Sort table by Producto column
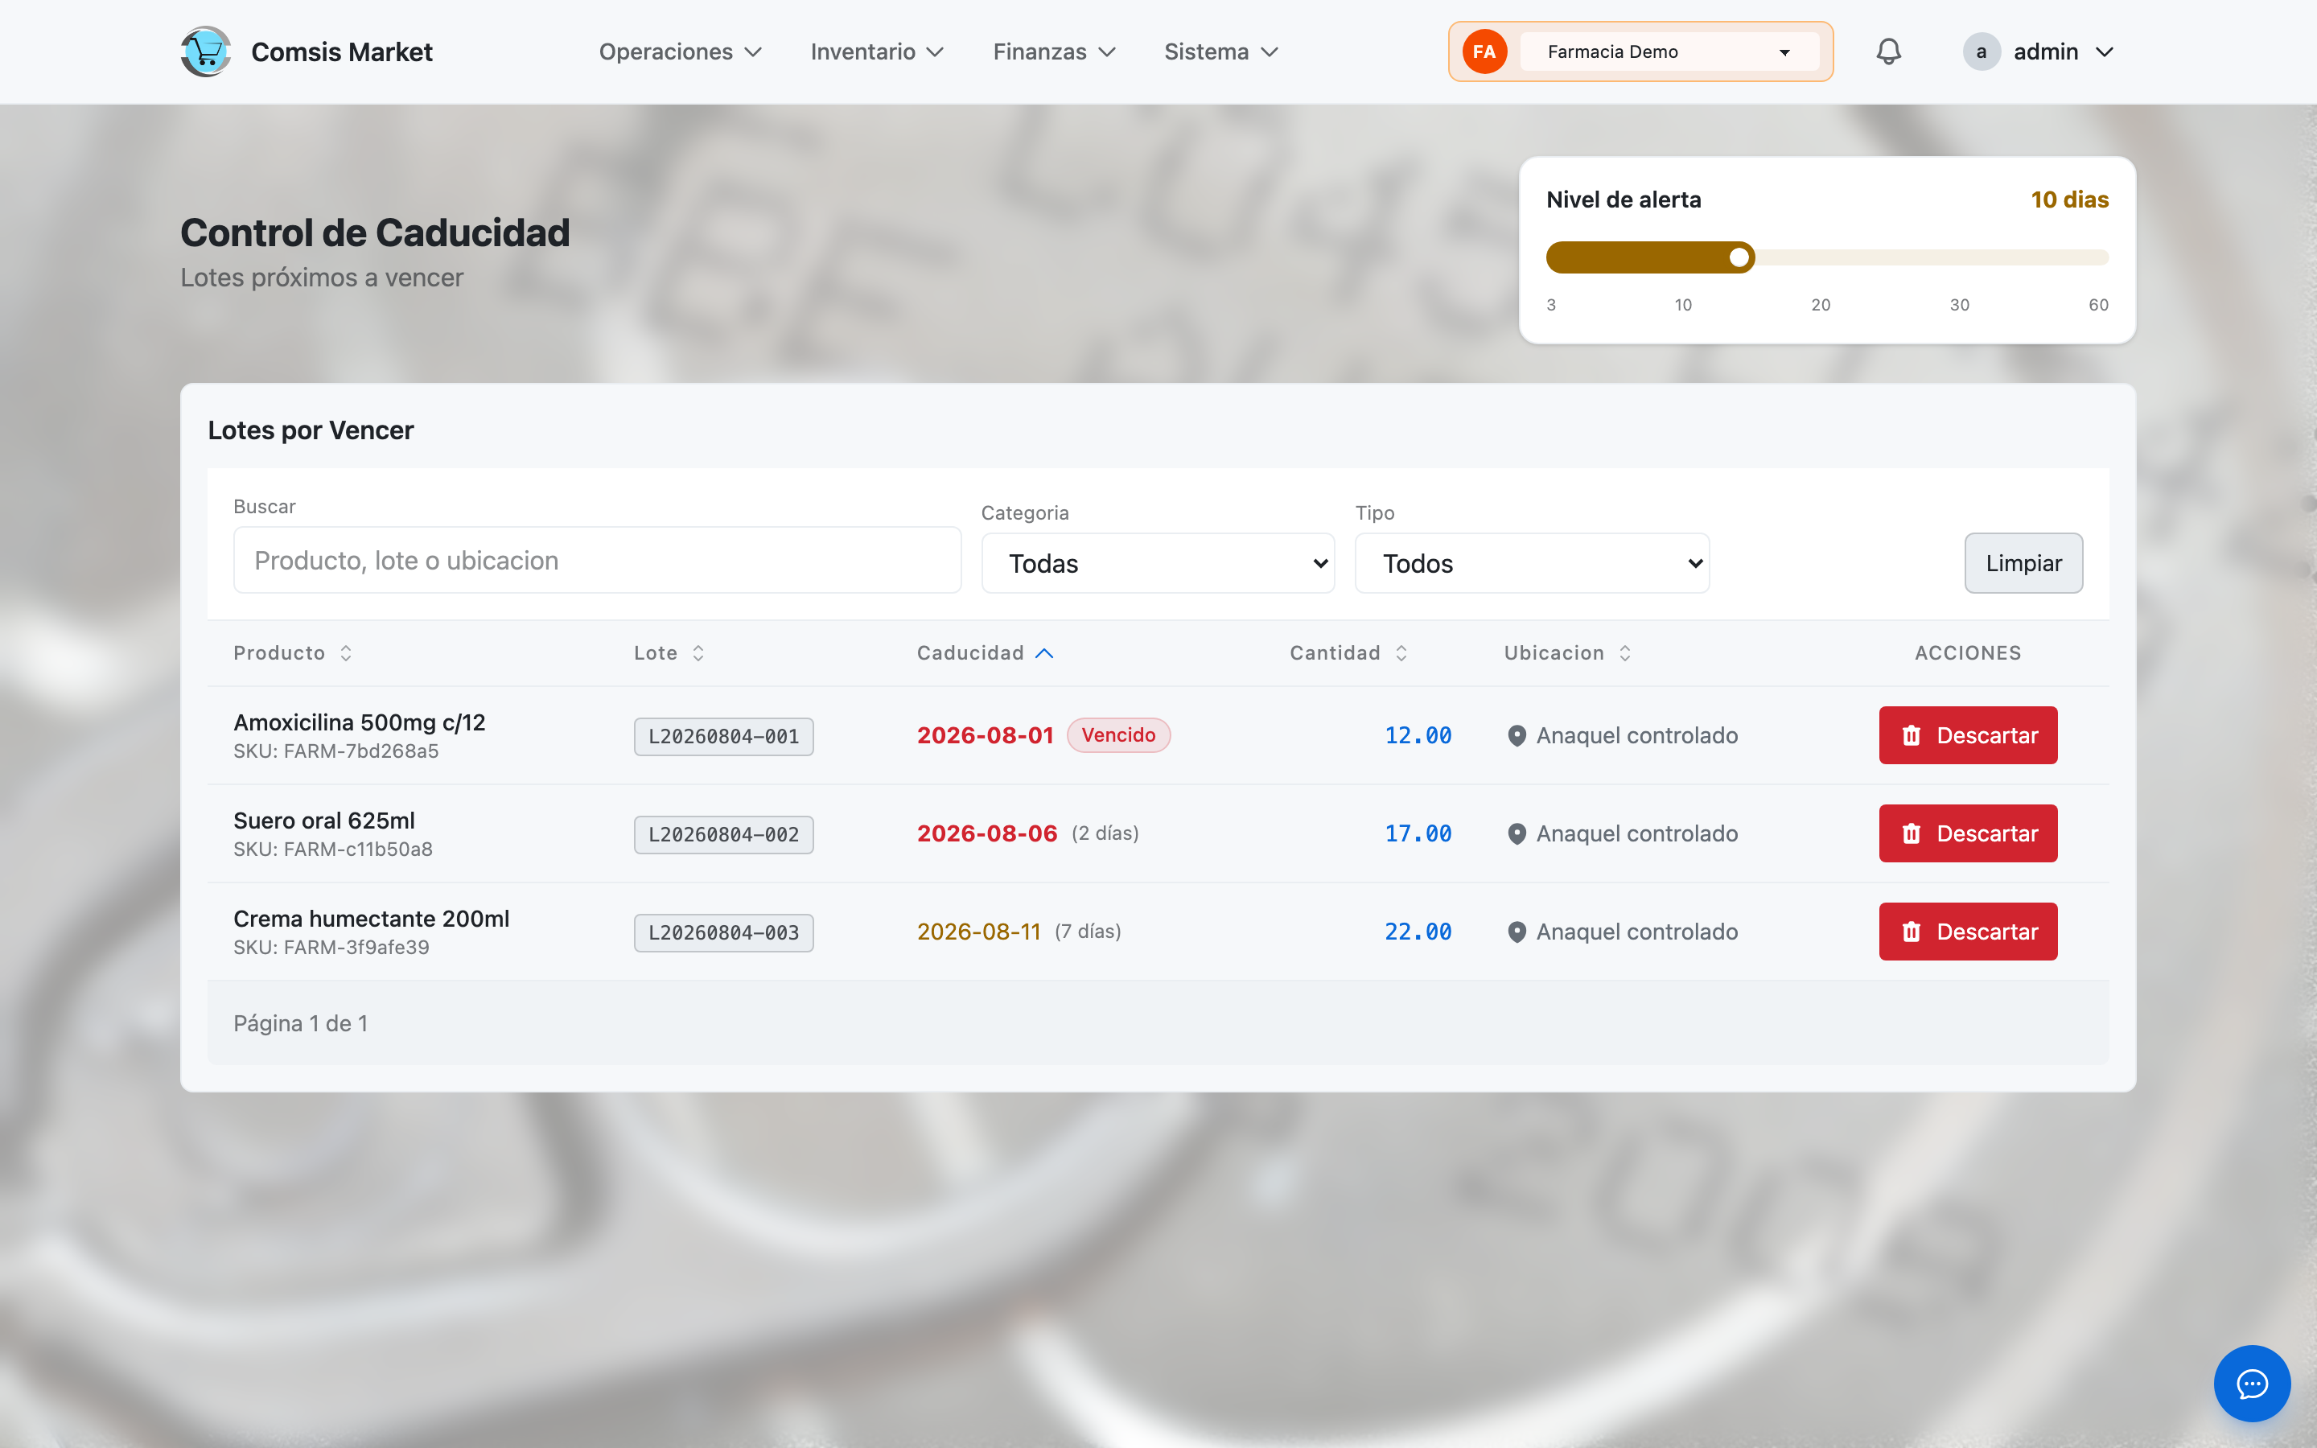The height and width of the screenshot is (1448, 2317). pos(293,653)
